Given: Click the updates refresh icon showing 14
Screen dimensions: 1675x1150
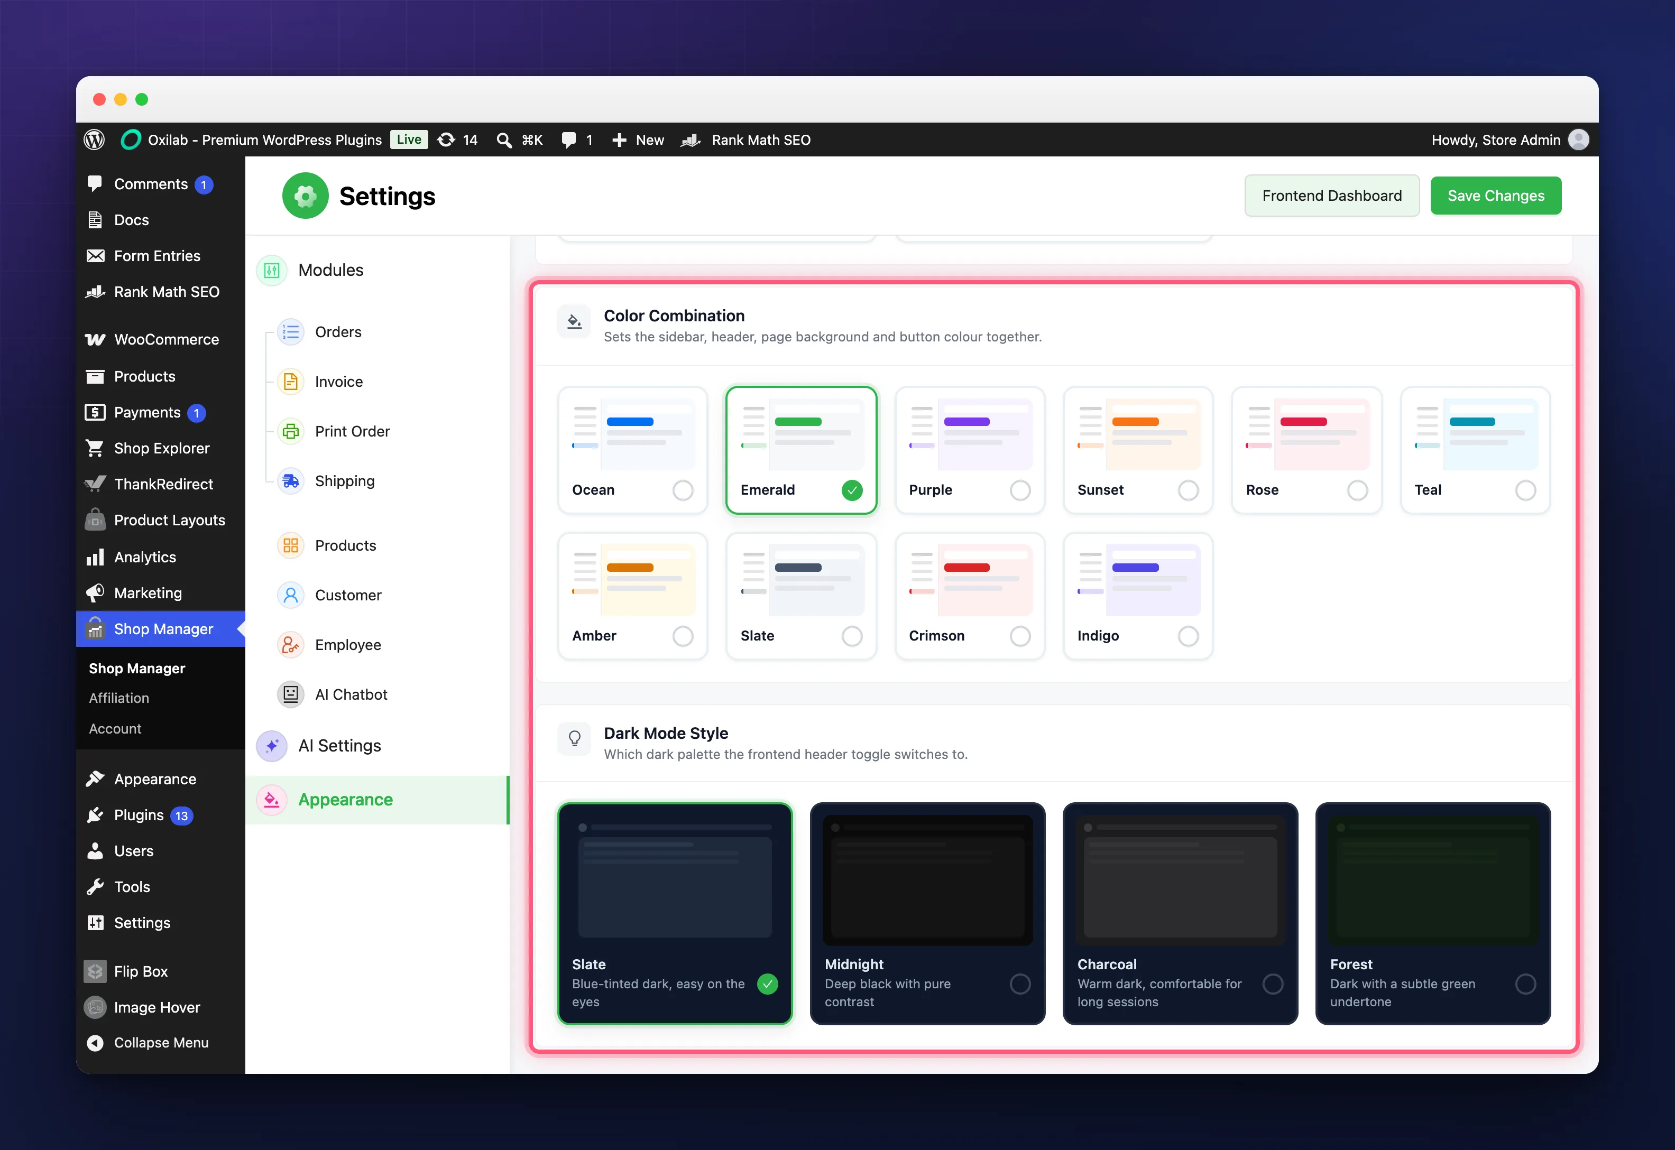Looking at the screenshot, I should coord(447,140).
